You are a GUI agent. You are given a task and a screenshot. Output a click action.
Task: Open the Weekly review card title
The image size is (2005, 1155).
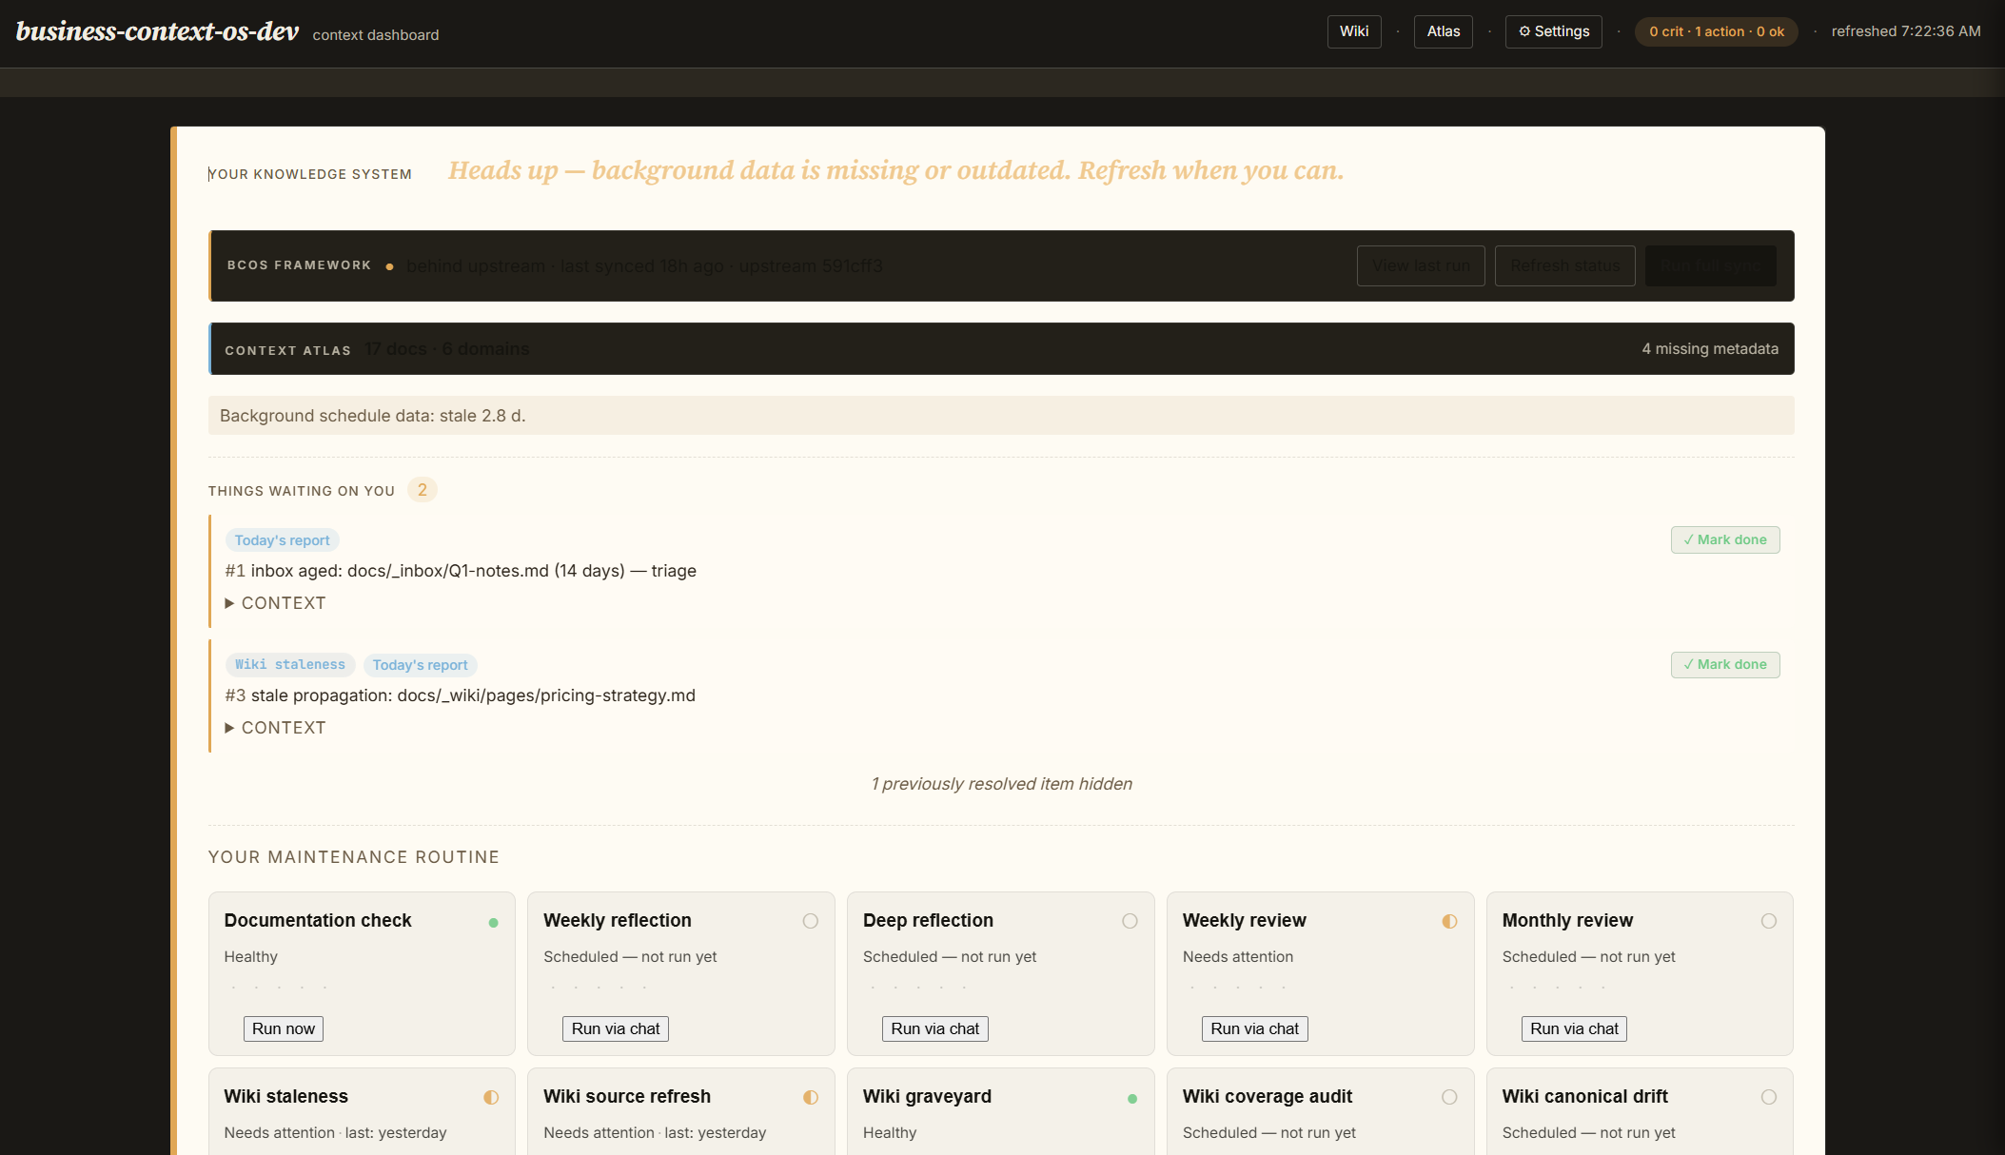coord(1245,920)
